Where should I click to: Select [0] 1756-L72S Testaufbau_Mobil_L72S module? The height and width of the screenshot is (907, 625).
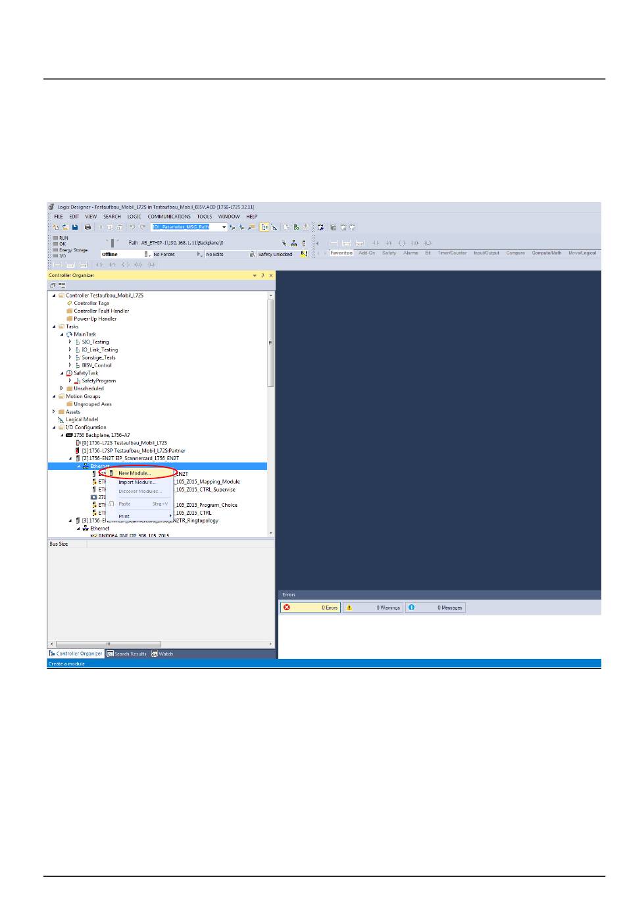(x=124, y=443)
